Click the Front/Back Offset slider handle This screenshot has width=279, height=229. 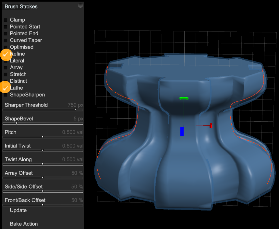pyautogui.click(x=43, y=205)
